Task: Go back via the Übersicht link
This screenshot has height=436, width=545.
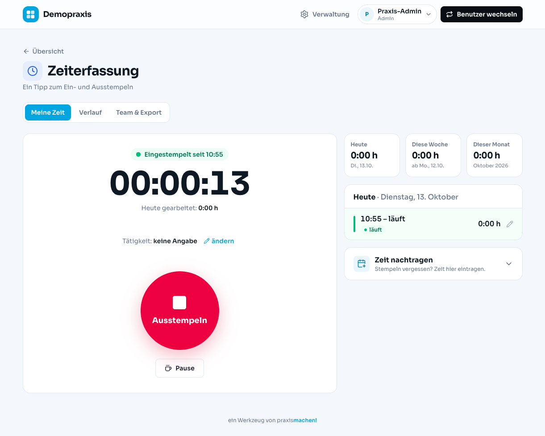Action: pyautogui.click(x=44, y=51)
